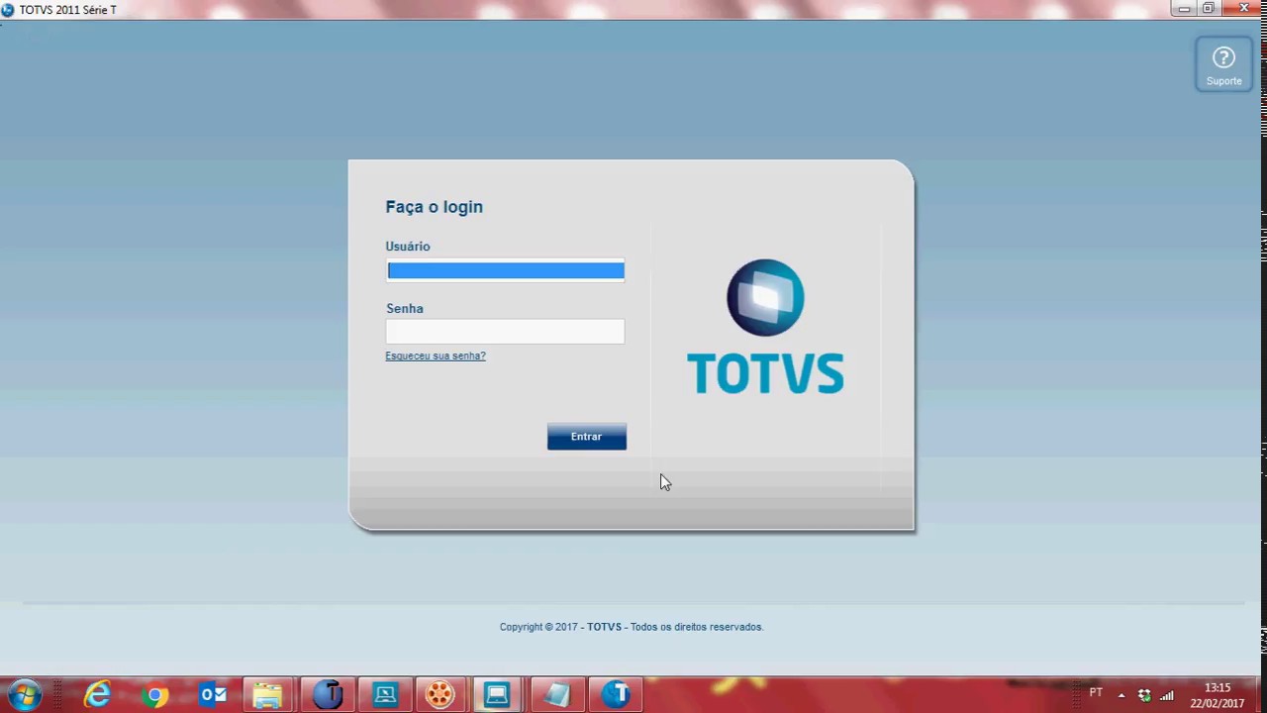The image size is (1267, 713).
Task: Click the TOTVS logo image
Action: (x=765, y=327)
